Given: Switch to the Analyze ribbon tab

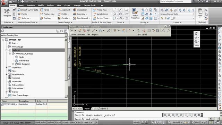Looking at the screenshot, I should (50, 6).
